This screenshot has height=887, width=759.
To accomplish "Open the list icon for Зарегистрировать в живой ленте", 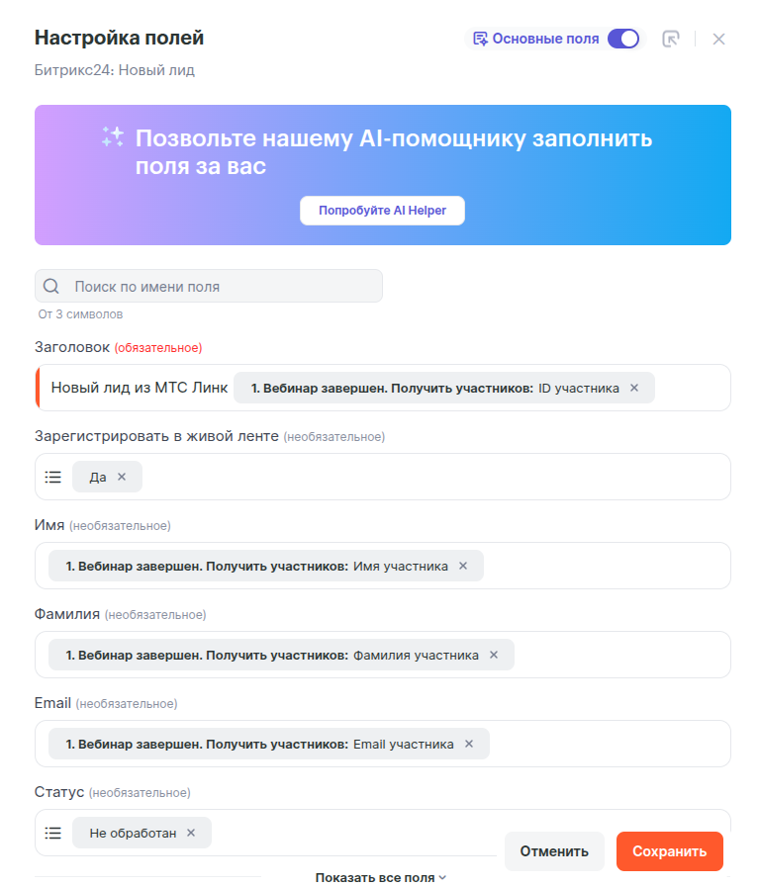I will coord(53,477).
